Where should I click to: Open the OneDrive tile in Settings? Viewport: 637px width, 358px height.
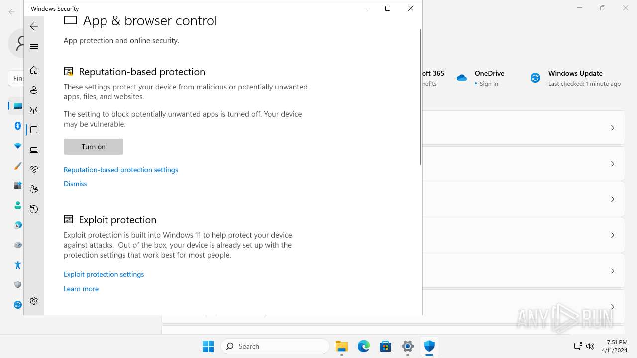(x=481, y=78)
